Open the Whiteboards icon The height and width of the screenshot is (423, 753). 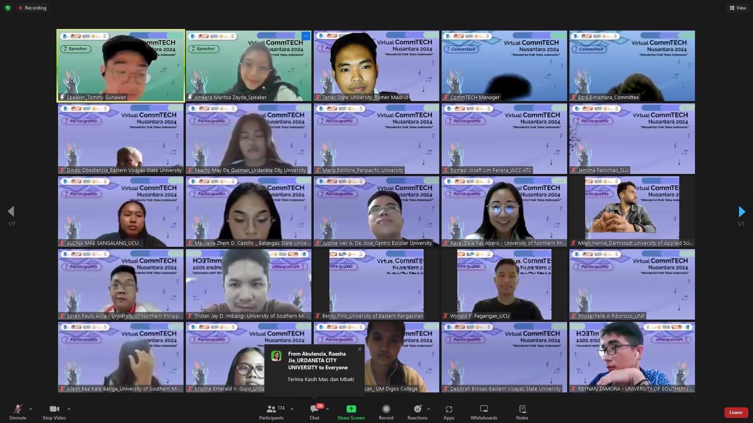coord(484,409)
